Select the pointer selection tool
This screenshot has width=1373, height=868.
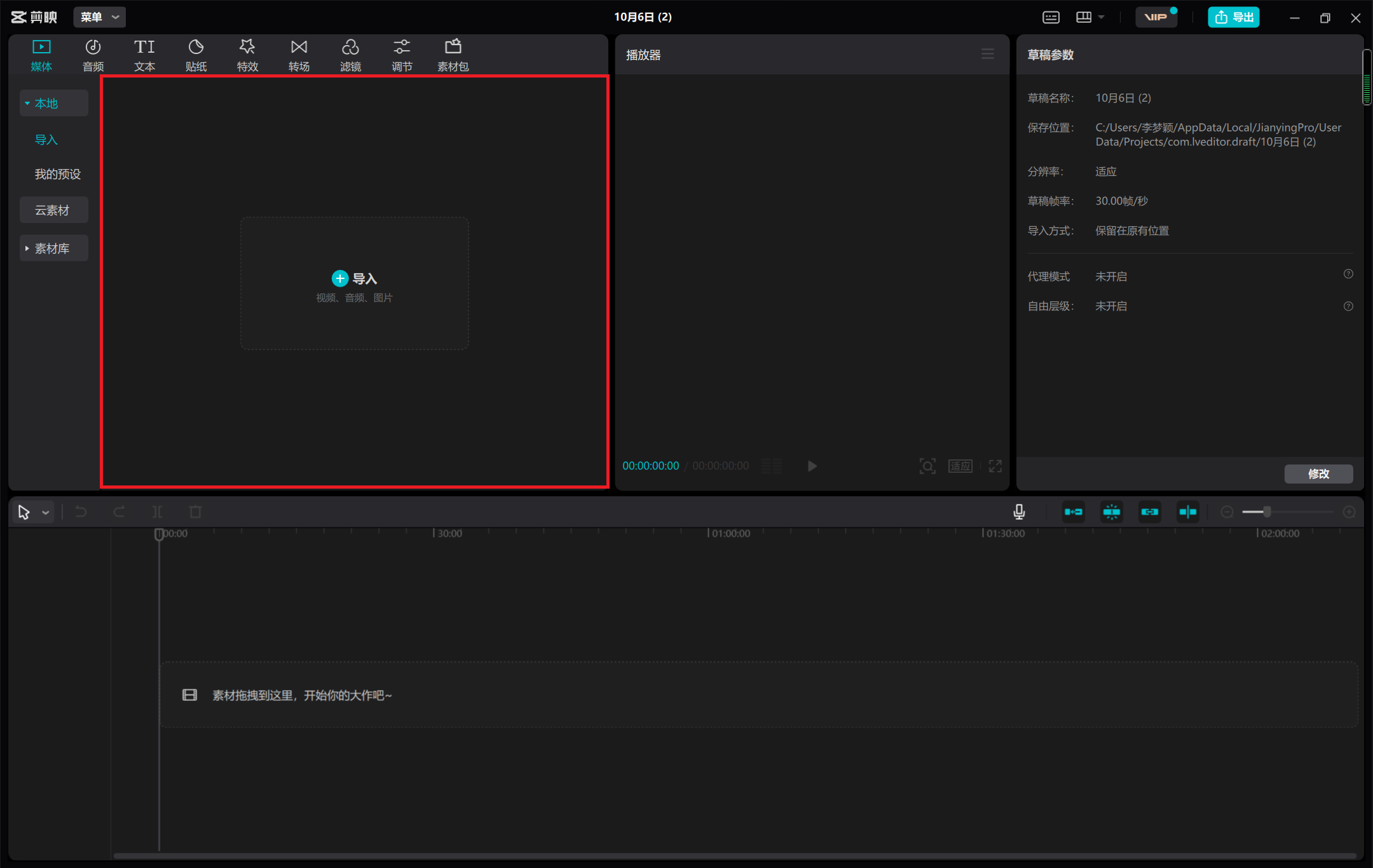(24, 512)
